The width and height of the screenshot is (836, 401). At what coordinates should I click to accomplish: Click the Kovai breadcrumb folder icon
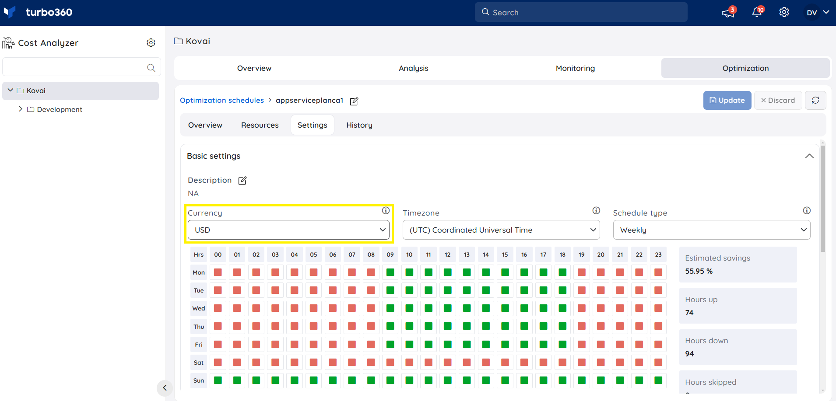(x=178, y=41)
